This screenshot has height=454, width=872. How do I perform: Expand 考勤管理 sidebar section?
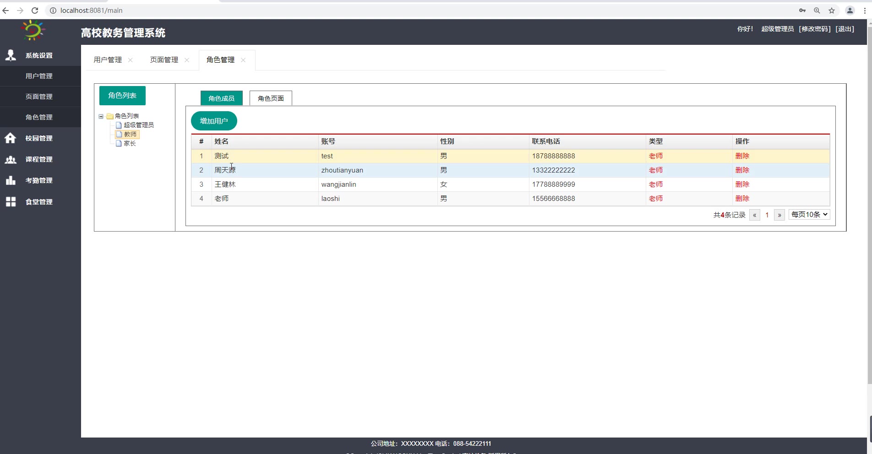(40, 180)
